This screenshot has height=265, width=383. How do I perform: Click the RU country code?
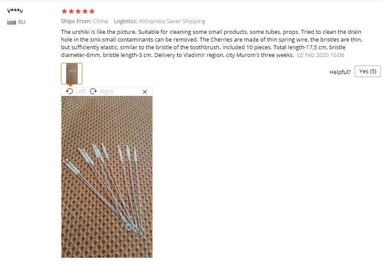22,22
